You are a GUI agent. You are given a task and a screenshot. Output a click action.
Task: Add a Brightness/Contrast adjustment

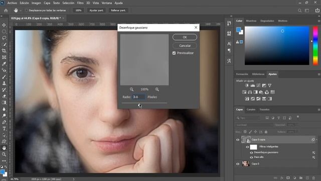247,85
